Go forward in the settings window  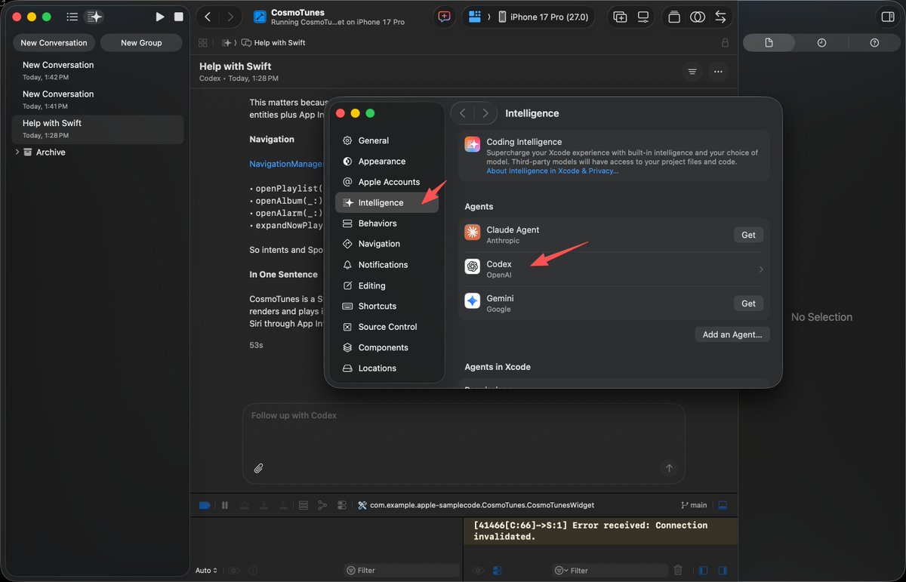tap(485, 113)
